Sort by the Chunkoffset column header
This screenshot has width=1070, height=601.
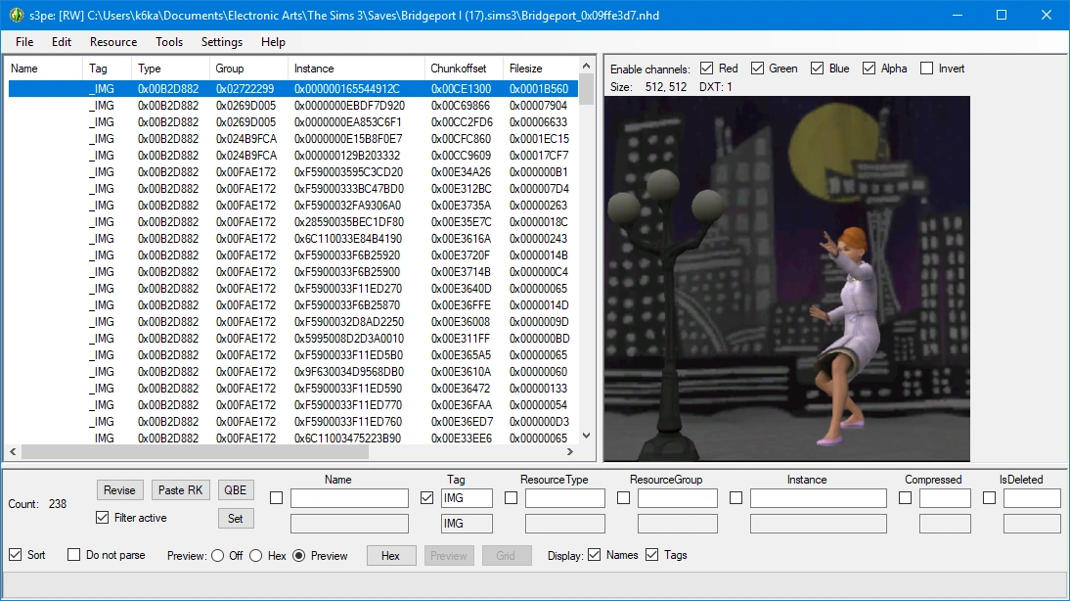[x=464, y=69]
